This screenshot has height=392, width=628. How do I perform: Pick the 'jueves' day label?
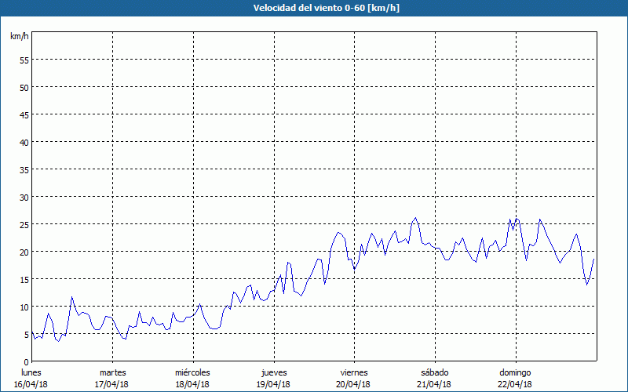coord(274,372)
